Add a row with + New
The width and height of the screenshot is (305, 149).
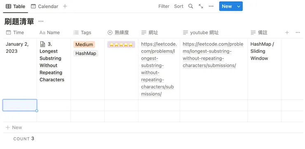(14, 128)
